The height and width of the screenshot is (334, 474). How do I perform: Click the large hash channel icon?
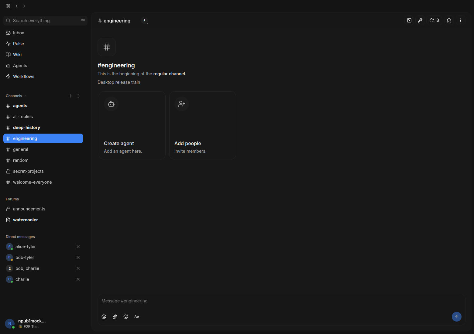[x=107, y=47]
